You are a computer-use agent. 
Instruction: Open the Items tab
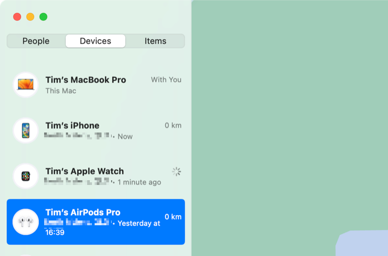point(155,41)
